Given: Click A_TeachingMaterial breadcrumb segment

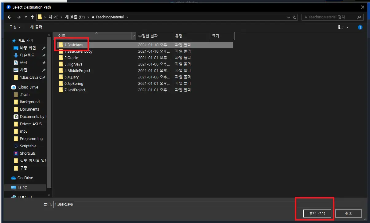Looking at the screenshot, I should pos(108,17).
